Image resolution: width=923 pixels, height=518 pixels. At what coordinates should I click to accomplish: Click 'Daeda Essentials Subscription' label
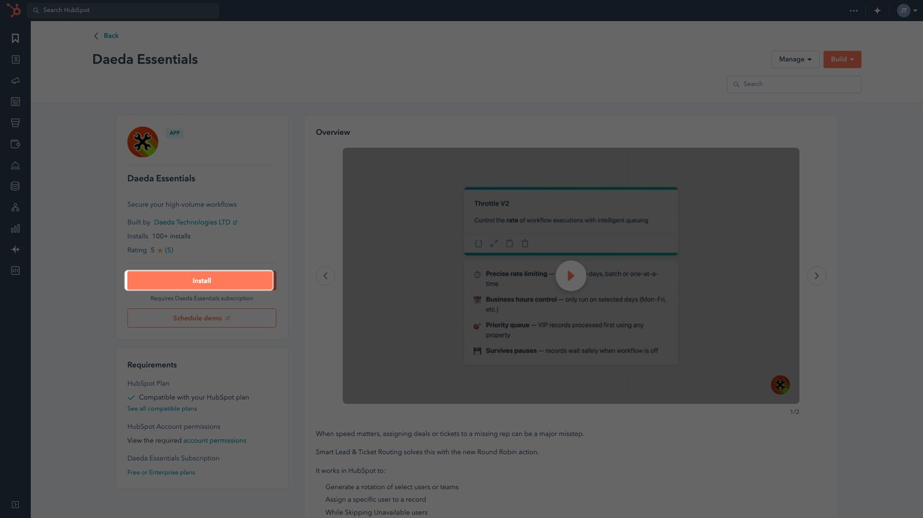[x=173, y=458]
